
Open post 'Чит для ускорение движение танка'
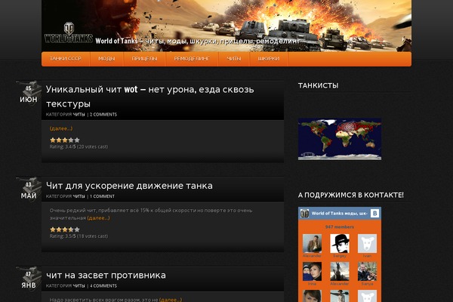coord(129,186)
